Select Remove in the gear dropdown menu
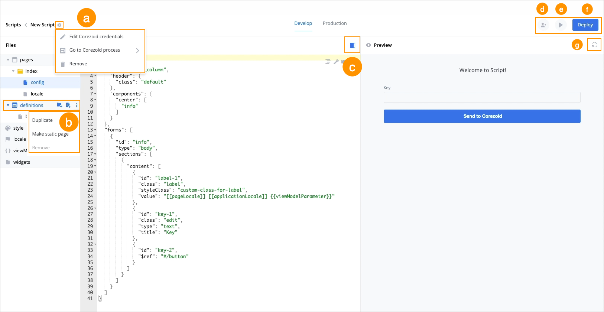This screenshot has width=604, height=312. [78, 64]
